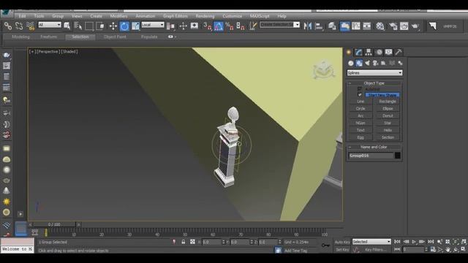This screenshot has width=468, height=263.
Task: Activate the Select and Rotate tool
Action: (x=124, y=26)
